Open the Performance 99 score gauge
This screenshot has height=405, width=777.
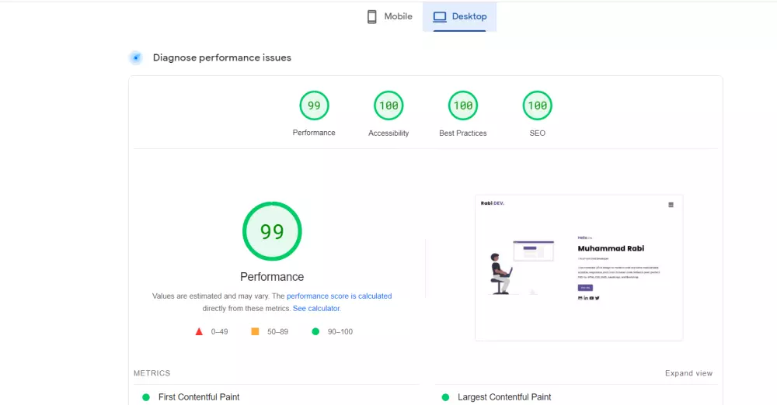pyautogui.click(x=314, y=106)
